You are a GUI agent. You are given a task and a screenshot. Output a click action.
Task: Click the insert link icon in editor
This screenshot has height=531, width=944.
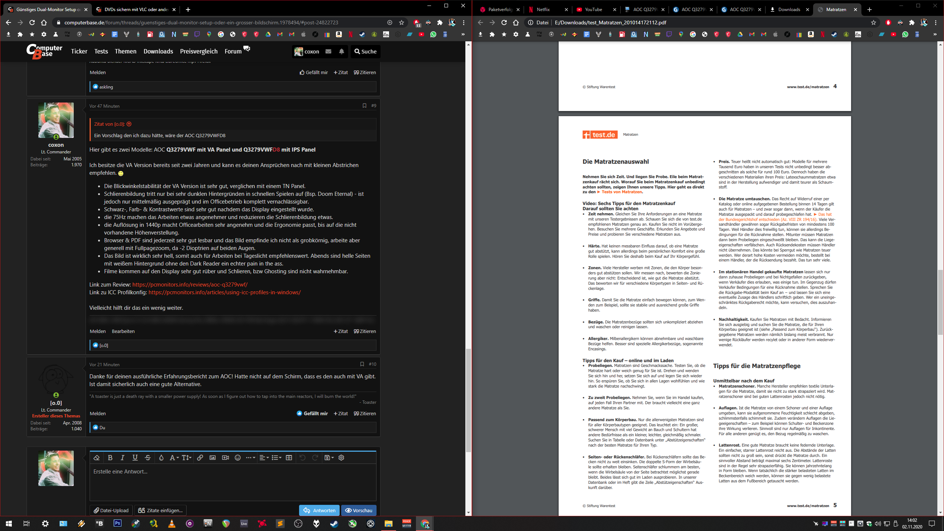click(x=200, y=458)
